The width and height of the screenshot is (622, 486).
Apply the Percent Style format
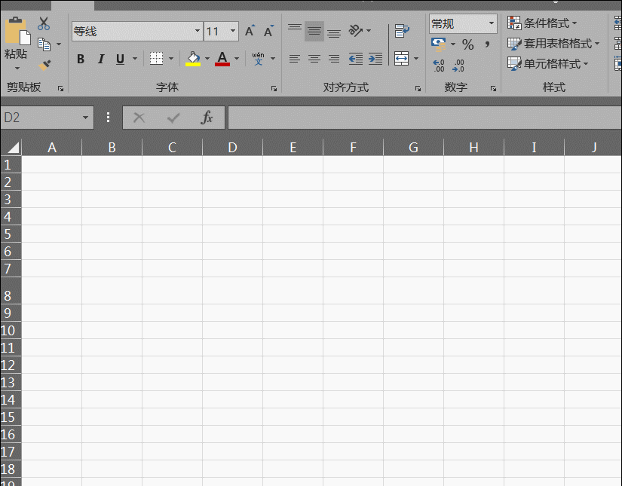[x=467, y=44]
